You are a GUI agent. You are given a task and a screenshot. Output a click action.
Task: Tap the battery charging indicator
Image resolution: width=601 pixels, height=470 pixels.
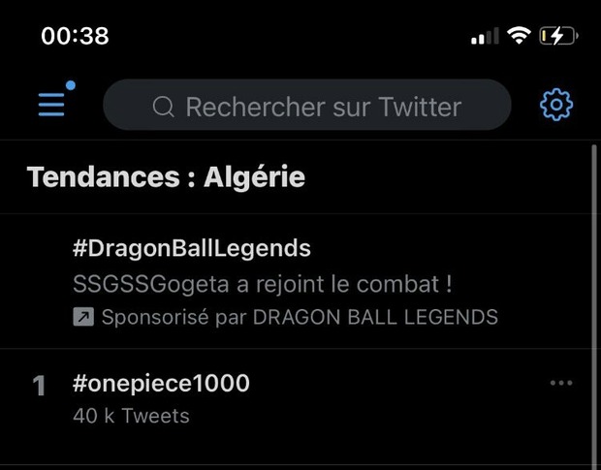coord(557,36)
